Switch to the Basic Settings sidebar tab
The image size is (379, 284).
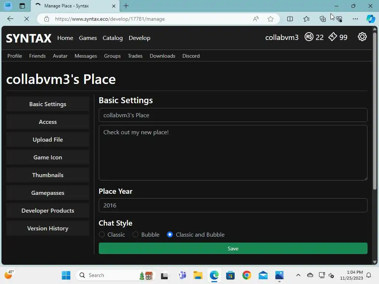(x=48, y=104)
